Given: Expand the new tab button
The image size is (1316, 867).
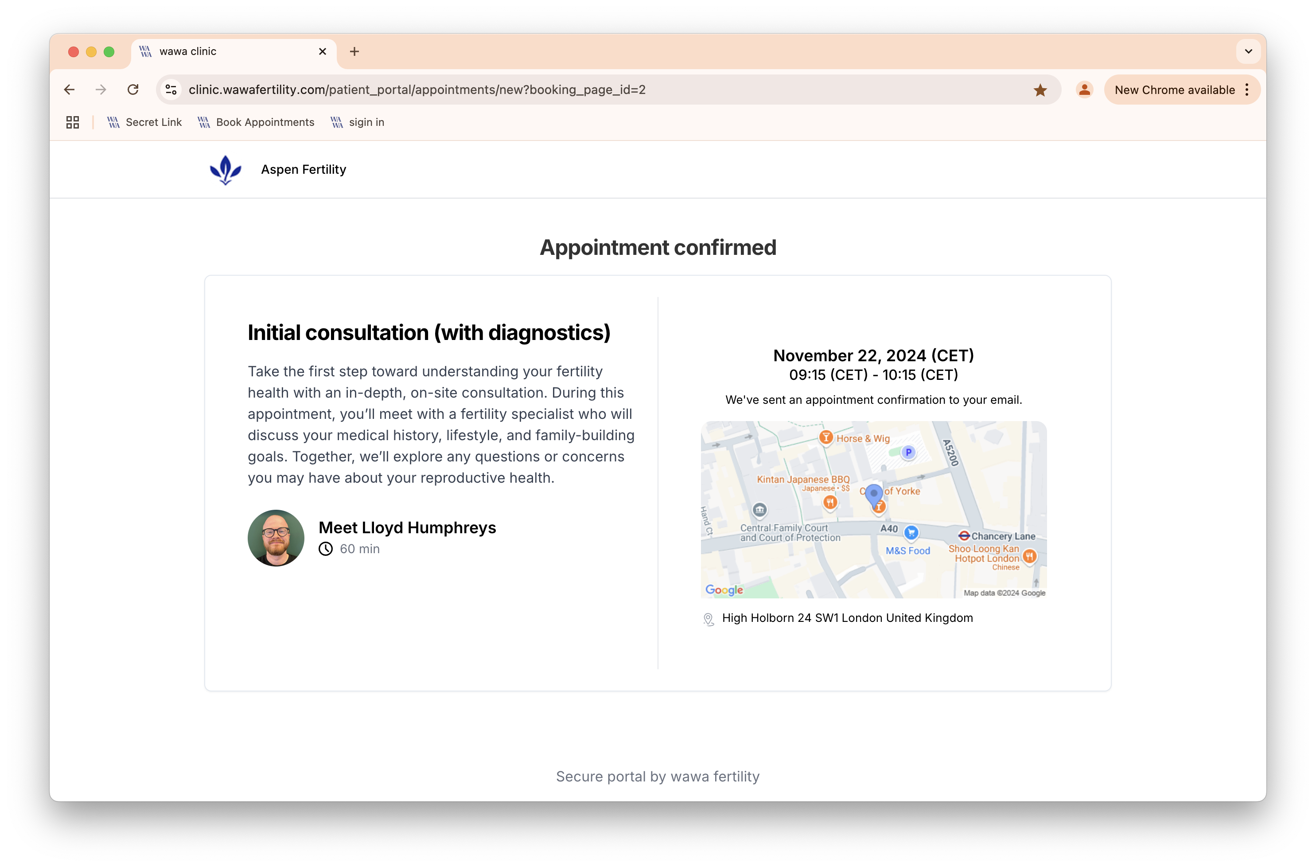Looking at the screenshot, I should click(x=355, y=51).
